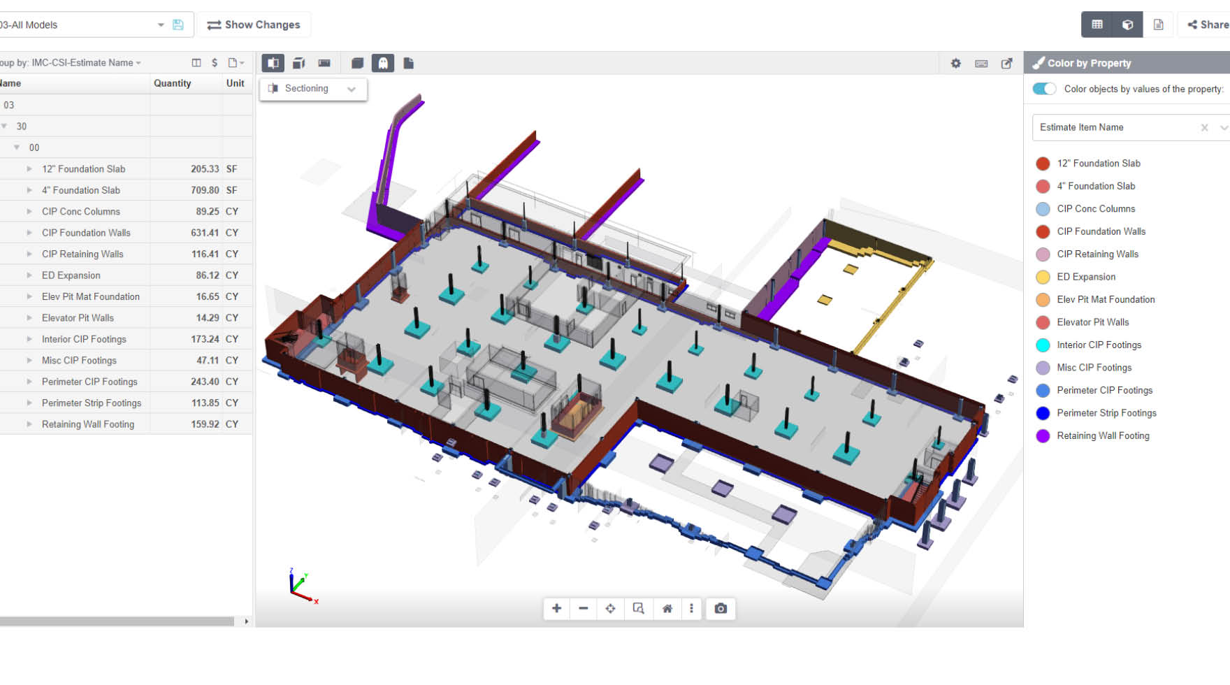Viewport: 1230px width, 685px height.
Task: Click the Share button
Action: pyautogui.click(x=1208, y=24)
